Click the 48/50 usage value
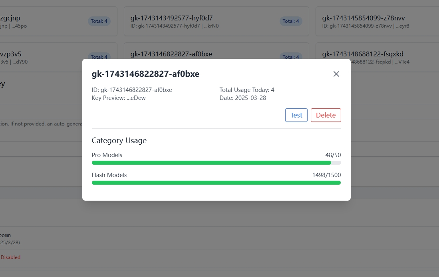The height and width of the screenshot is (277, 439). [333, 155]
